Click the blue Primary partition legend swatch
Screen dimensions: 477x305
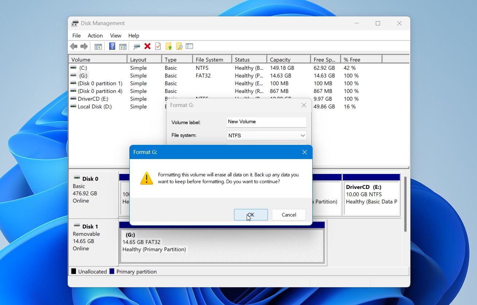[x=112, y=272]
